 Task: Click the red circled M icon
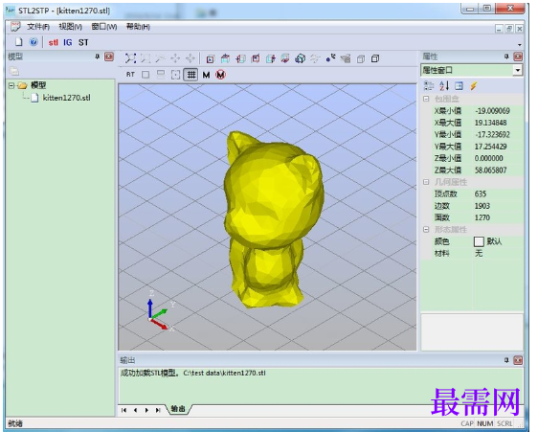click(220, 75)
